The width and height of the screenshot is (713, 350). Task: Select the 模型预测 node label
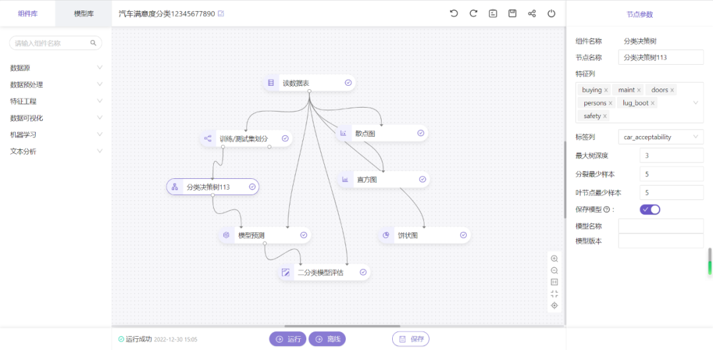point(252,235)
